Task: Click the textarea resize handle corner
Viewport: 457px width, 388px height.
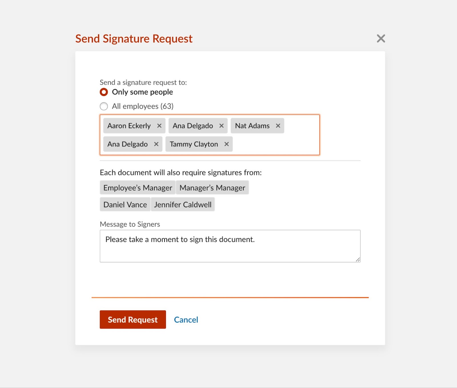Action: point(358,259)
